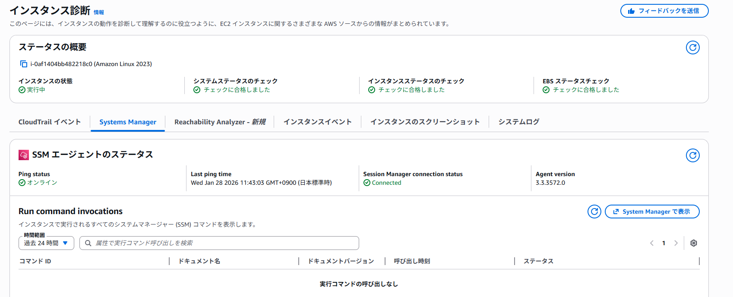Show the システムログ tab
The width and height of the screenshot is (733, 297).
[x=518, y=122]
